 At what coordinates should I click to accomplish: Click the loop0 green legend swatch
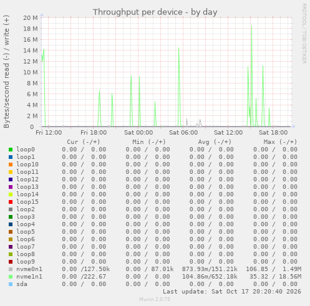11,150
